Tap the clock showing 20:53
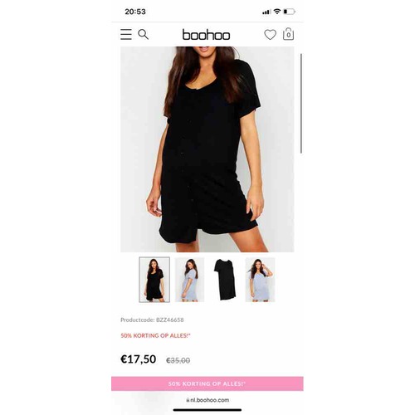The image size is (415, 415). [x=135, y=12]
